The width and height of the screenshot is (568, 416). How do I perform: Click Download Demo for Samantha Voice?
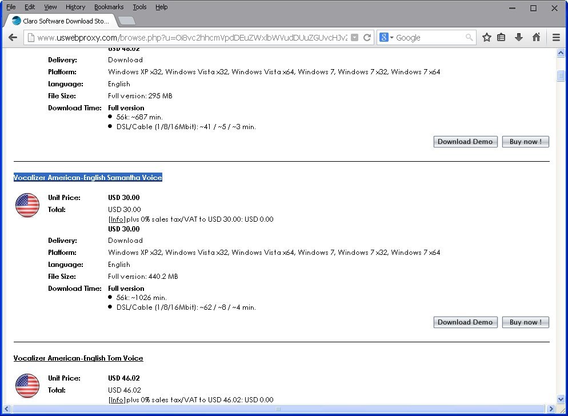[465, 322]
